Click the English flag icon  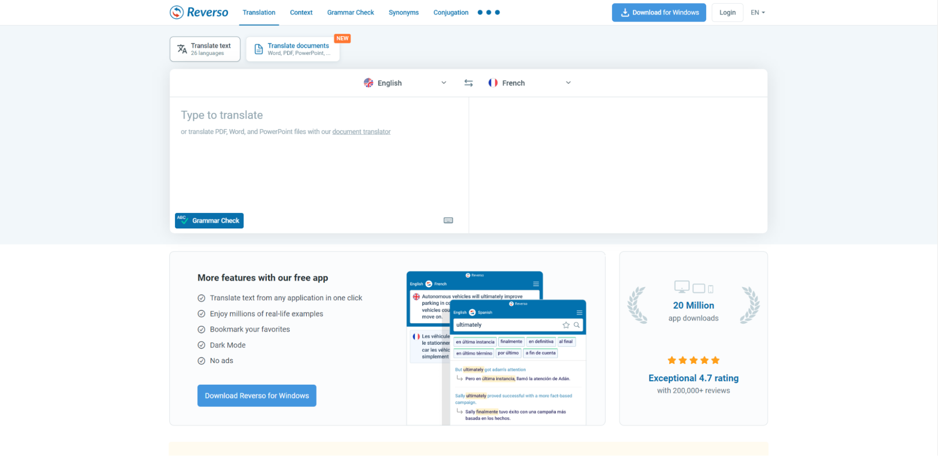point(368,83)
